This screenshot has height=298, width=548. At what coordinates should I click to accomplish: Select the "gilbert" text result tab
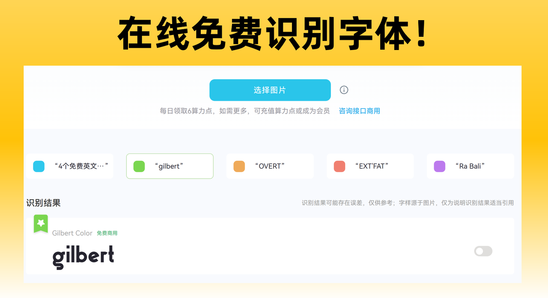pos(169,166)
